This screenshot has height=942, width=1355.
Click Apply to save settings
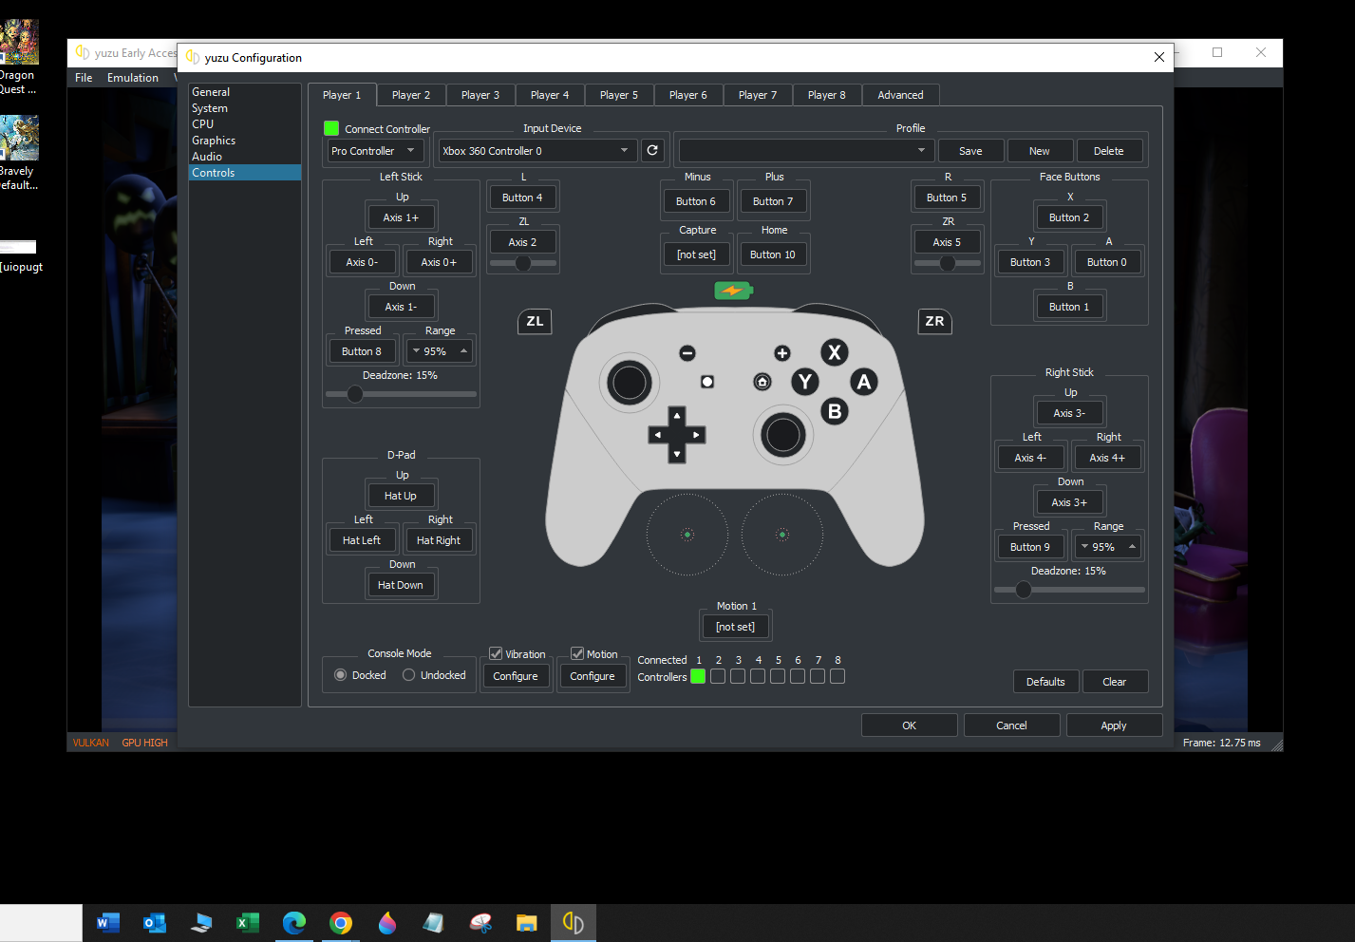pos(1114,725)
